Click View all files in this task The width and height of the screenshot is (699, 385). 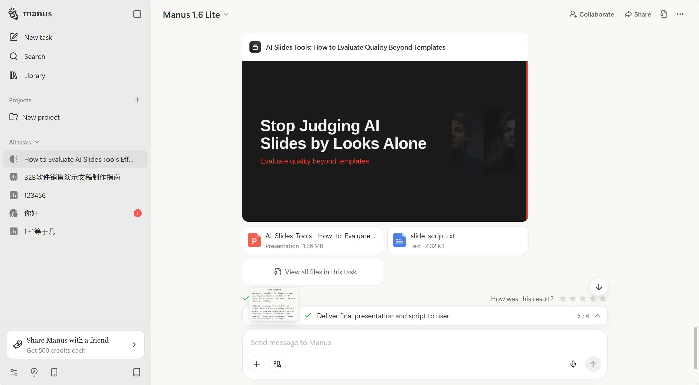(313, 271)
